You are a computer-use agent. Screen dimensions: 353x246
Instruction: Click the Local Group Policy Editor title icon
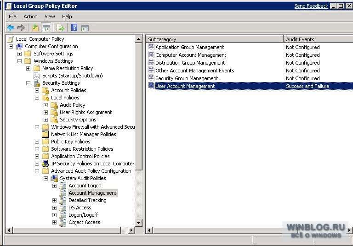pyautogui.click(x=9, y=6)
